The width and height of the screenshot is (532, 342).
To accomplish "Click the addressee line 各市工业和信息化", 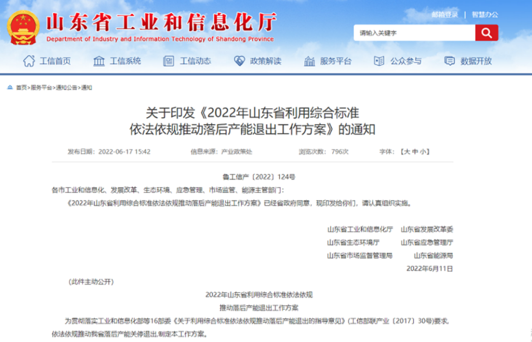I will pos(78,190).
